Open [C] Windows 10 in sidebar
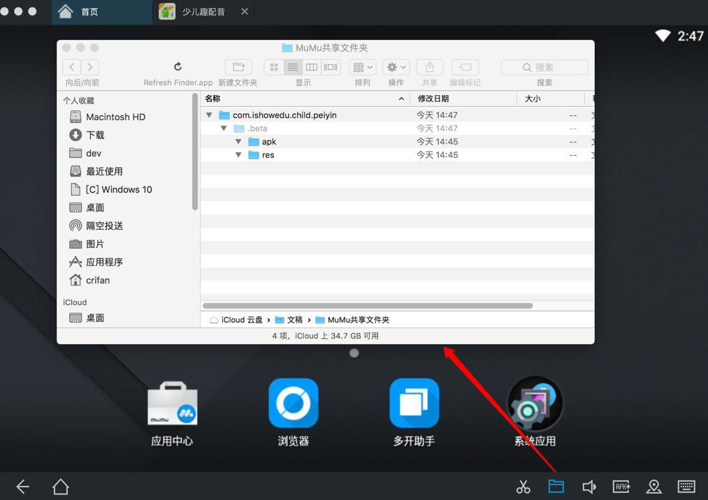This screenshot has height=500, width=708. 119,189
